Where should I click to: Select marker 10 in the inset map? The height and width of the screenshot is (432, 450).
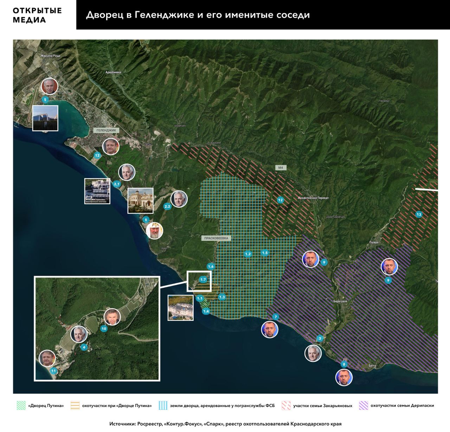[104, 329]
